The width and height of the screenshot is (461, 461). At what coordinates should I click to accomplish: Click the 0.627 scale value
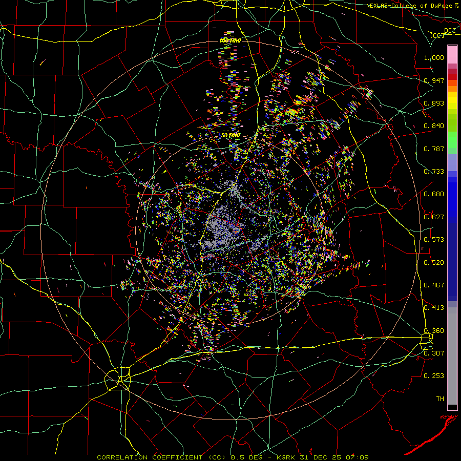pos(434,217)
